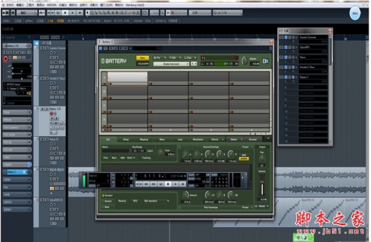This screenshot has height=242, width=371.
Task: Click the Tracking button
Action: click(146, 158)
